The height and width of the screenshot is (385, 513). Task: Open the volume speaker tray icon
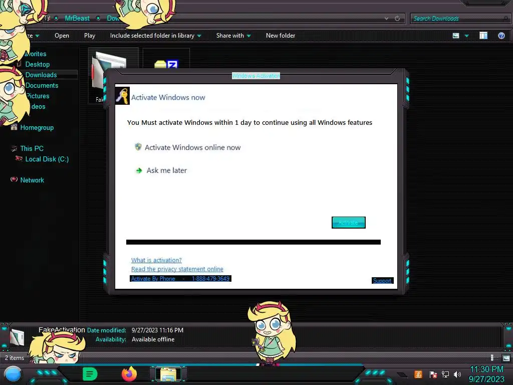pos(457,374)
